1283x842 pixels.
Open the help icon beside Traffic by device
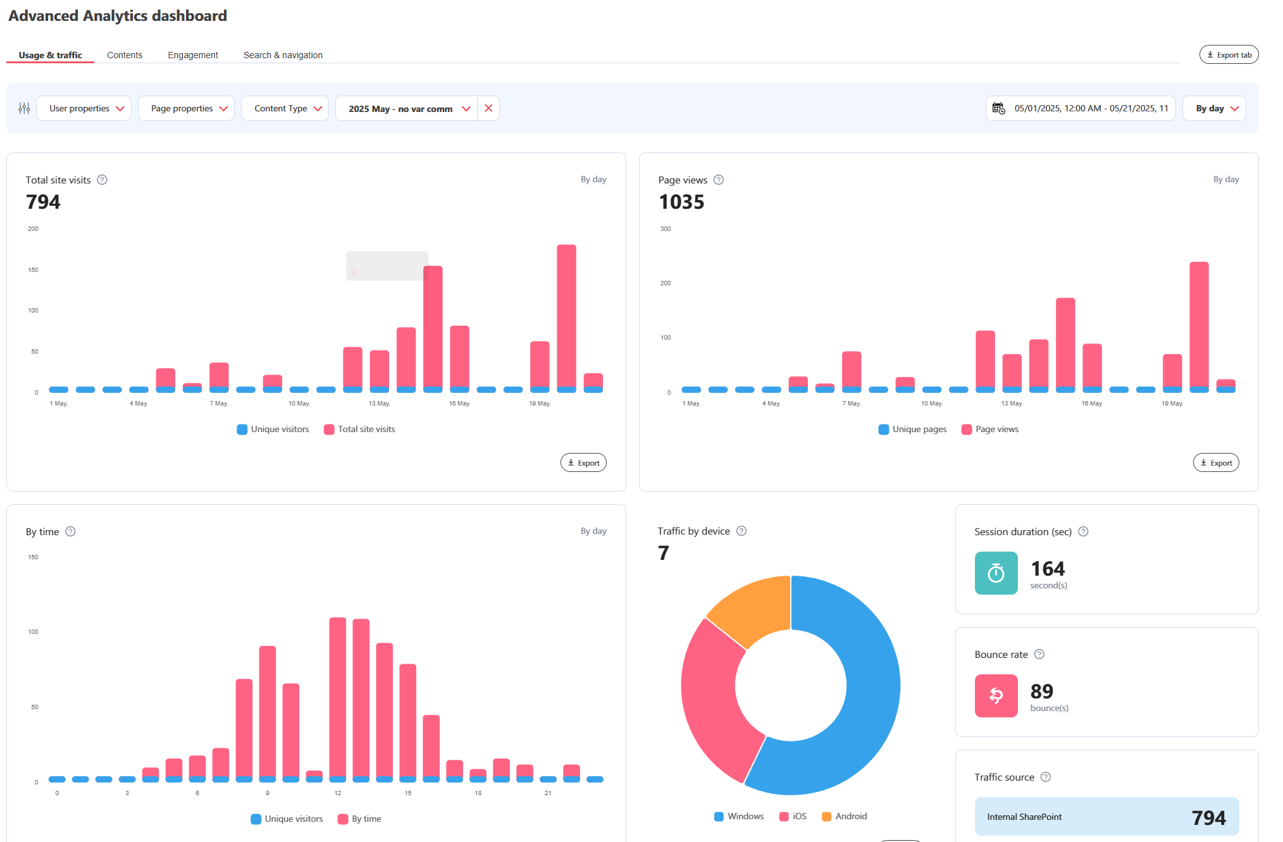pyautogui.click(x=741, y=531)
